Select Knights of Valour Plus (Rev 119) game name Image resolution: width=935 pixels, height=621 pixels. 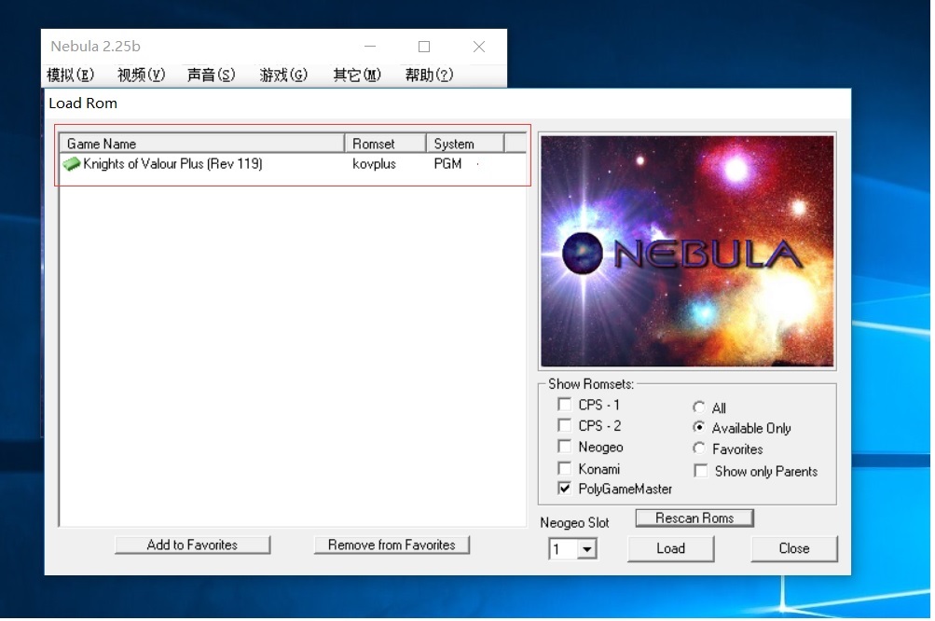[173, 164]
